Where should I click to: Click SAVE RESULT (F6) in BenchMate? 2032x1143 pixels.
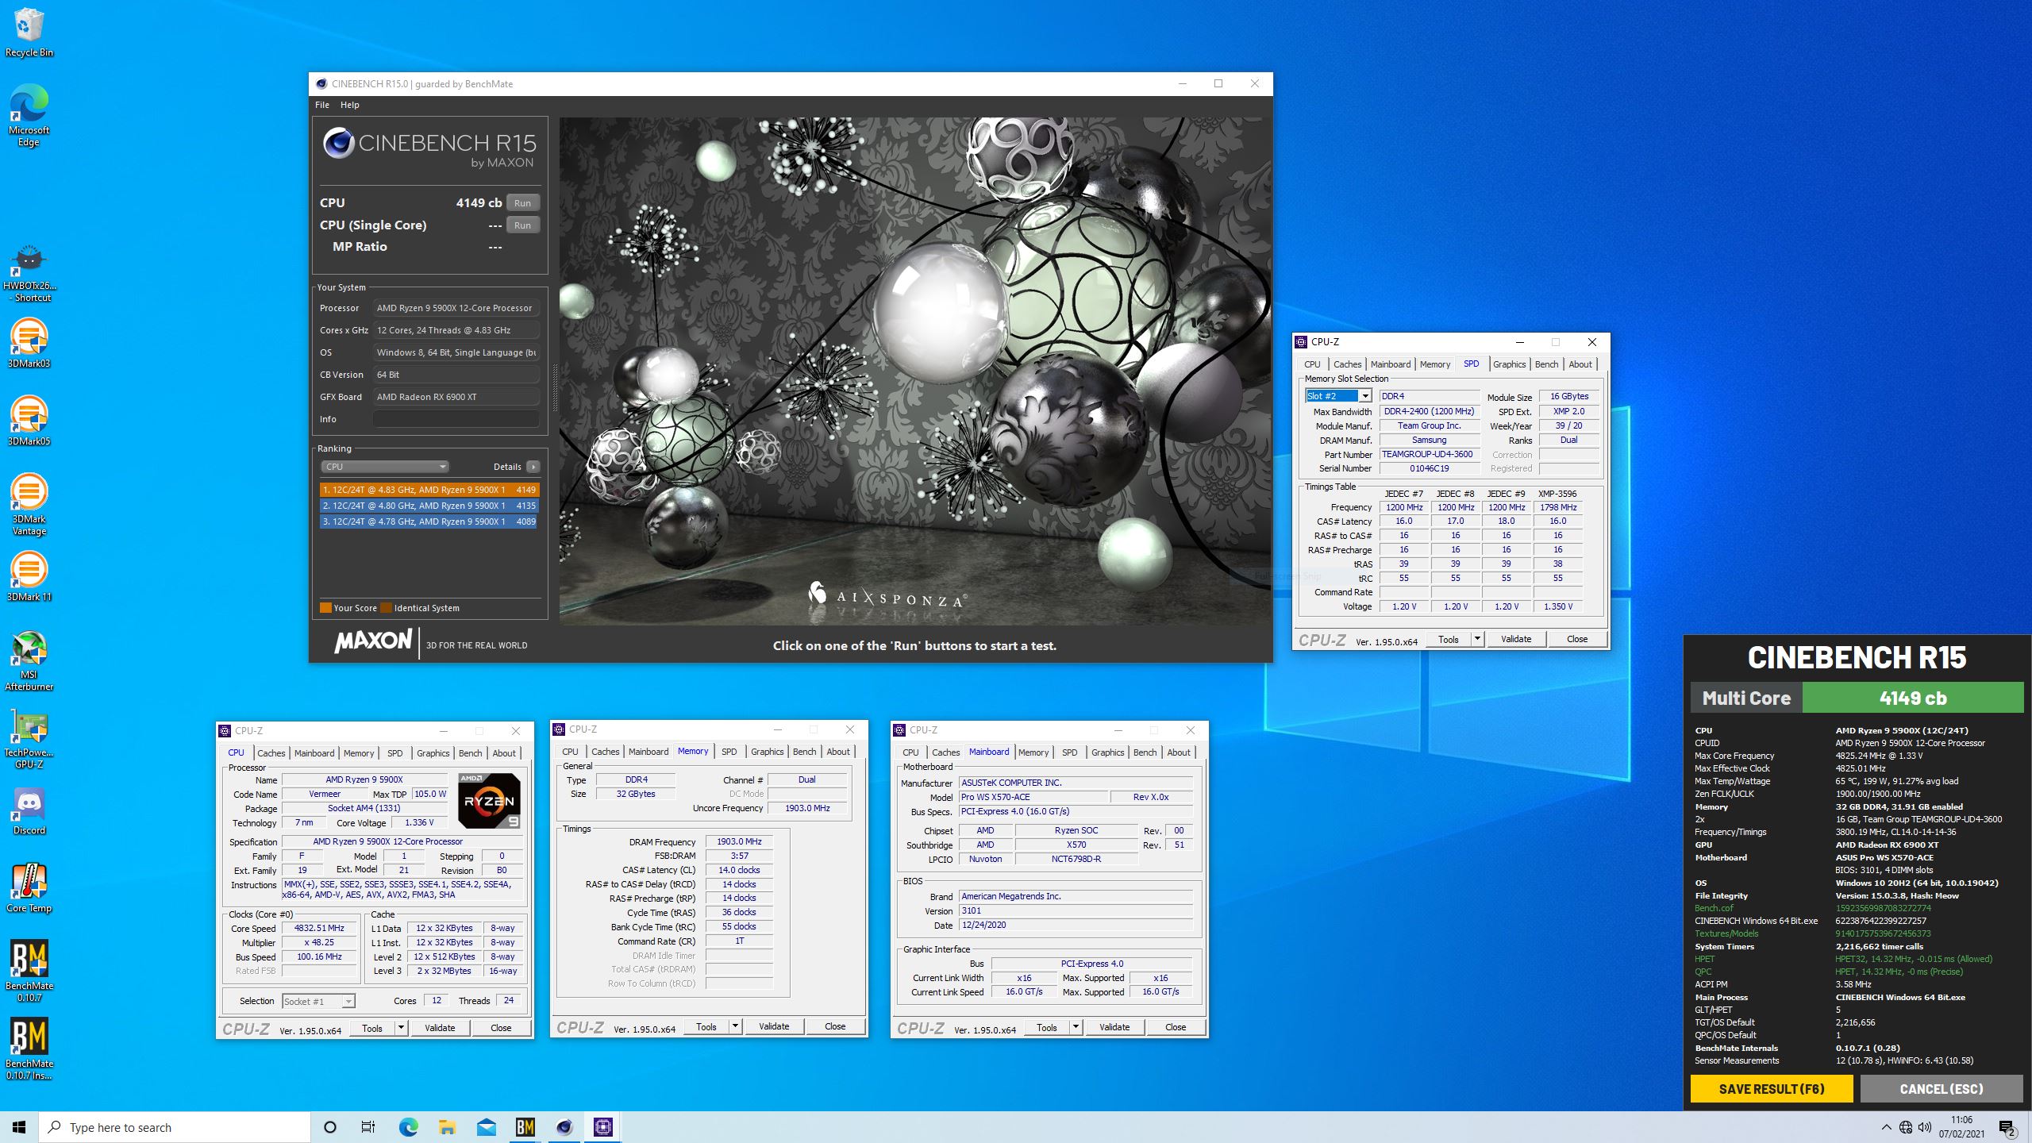tap(1772, 1089)
